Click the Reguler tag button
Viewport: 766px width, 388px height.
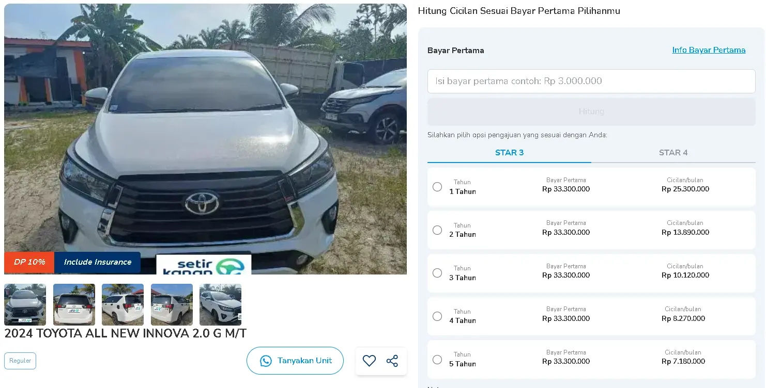[20, 361]
